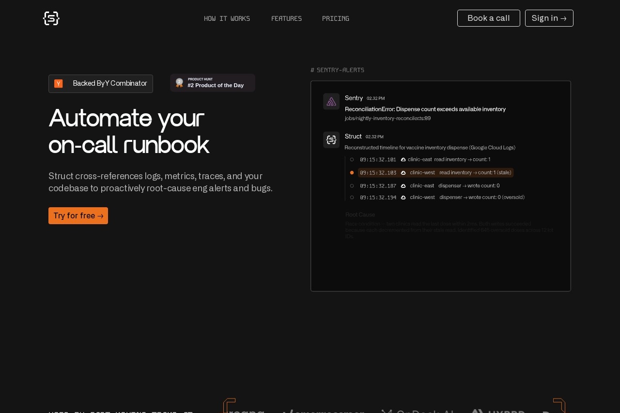Open the How It Works nav item
This screenshot has width=620, height=413.
227,18
